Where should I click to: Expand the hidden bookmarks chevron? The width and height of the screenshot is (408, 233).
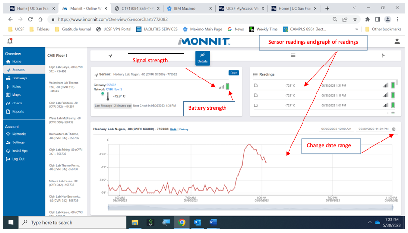click(357, 29)
